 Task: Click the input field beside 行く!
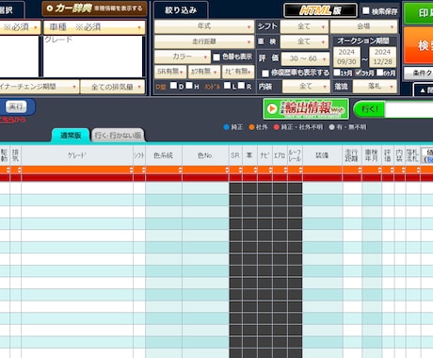409,110
